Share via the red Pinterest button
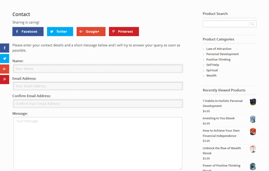The height and width of the screenshot is (171, 269). click(124, 31)
